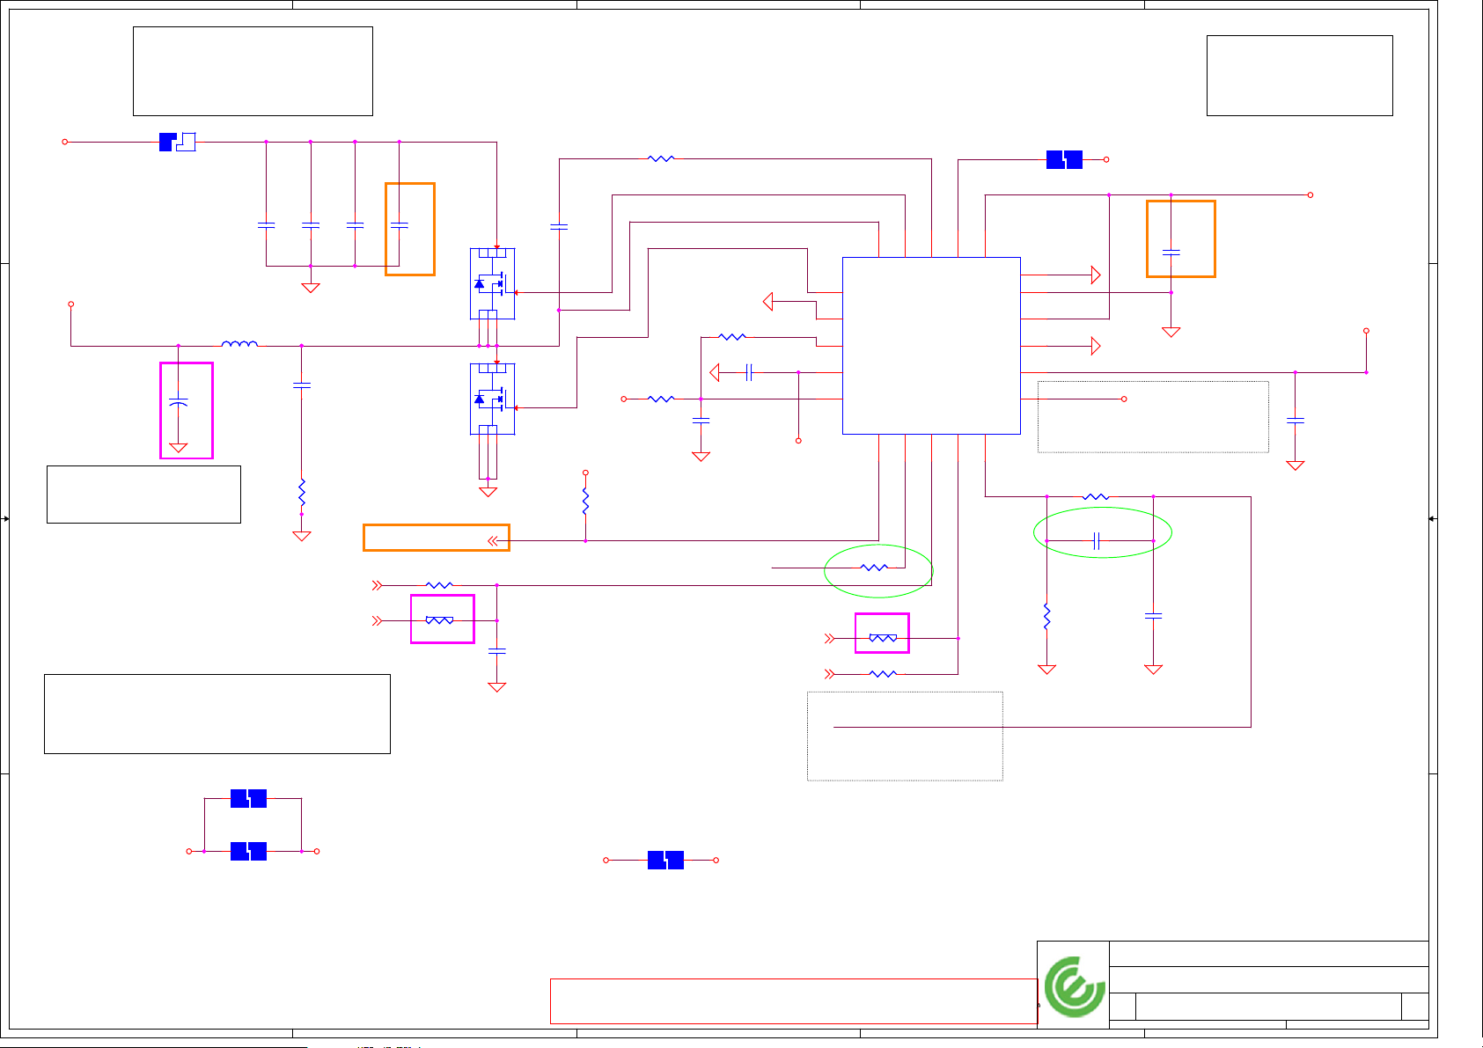Select the capacitor circled by green ellipse

1097,540
